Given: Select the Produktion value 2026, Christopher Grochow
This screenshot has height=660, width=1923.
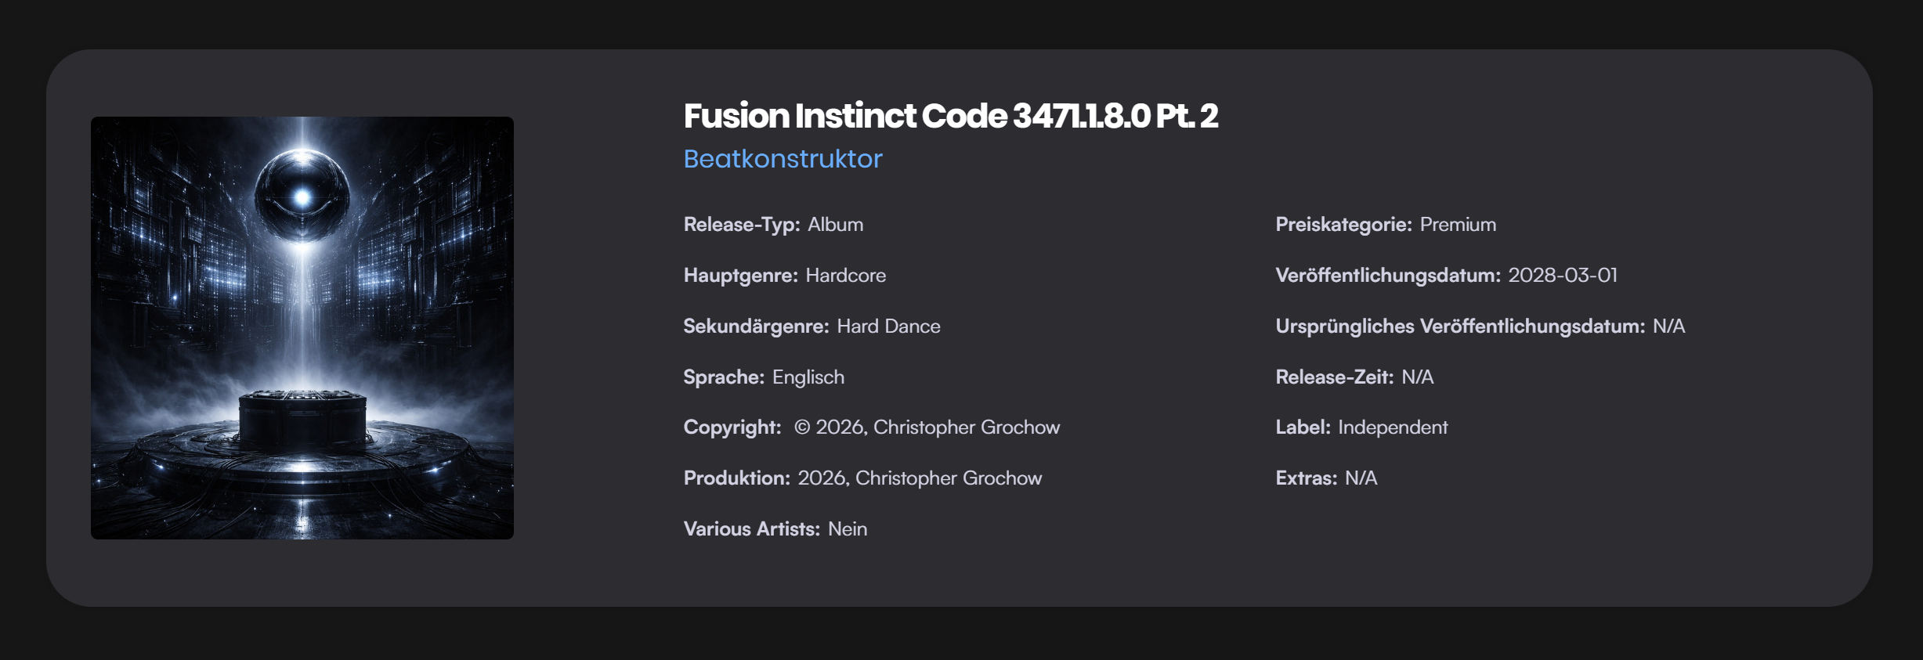Looking at the screenshot, I should [920, 478].
